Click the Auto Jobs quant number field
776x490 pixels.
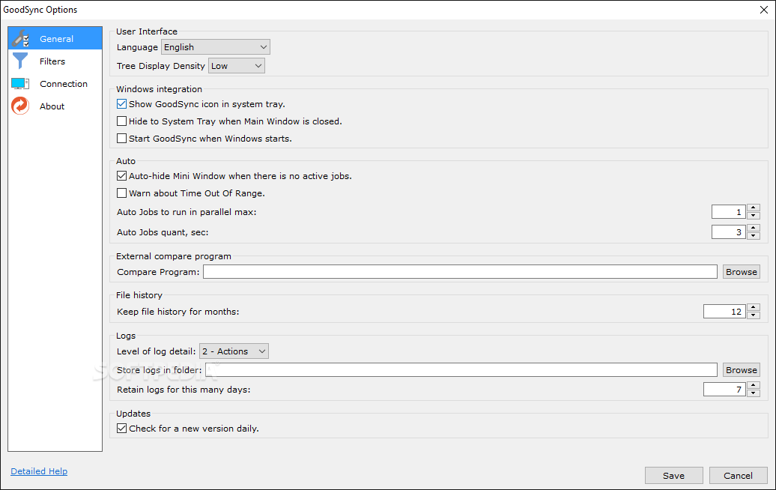click(x=729, y=232)
